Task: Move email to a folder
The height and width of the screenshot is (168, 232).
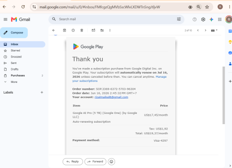Action: (102, 31)
